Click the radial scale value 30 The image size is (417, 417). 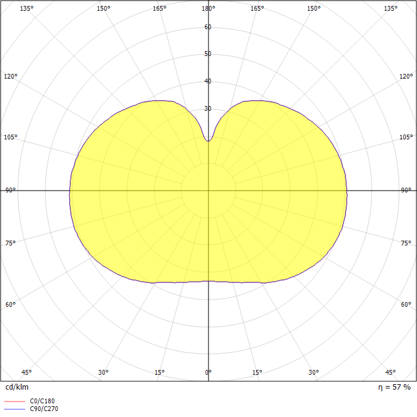(208, 108)
